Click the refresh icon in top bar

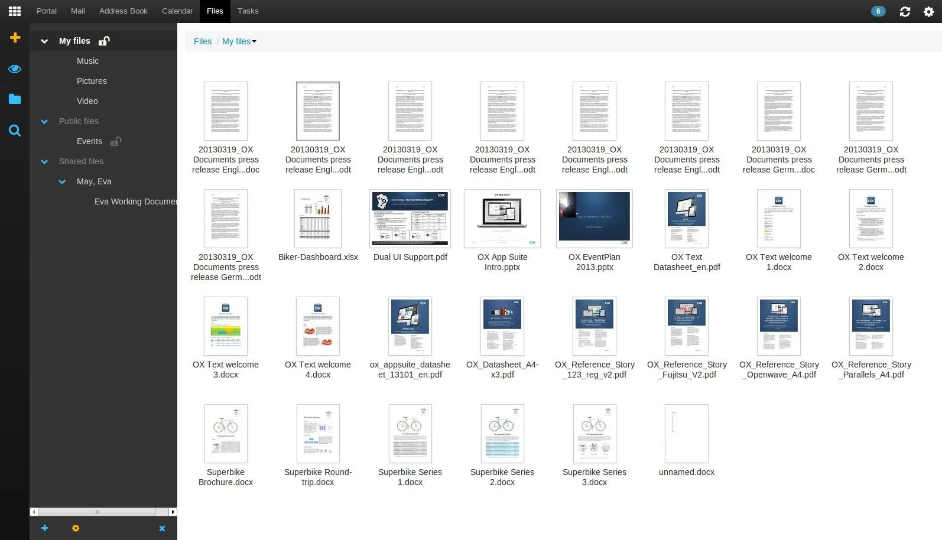[905, 11]
